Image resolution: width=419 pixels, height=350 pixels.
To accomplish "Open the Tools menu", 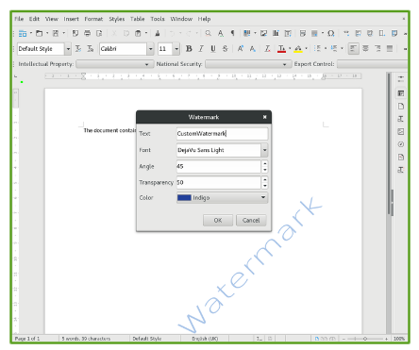I will (158, 19).
